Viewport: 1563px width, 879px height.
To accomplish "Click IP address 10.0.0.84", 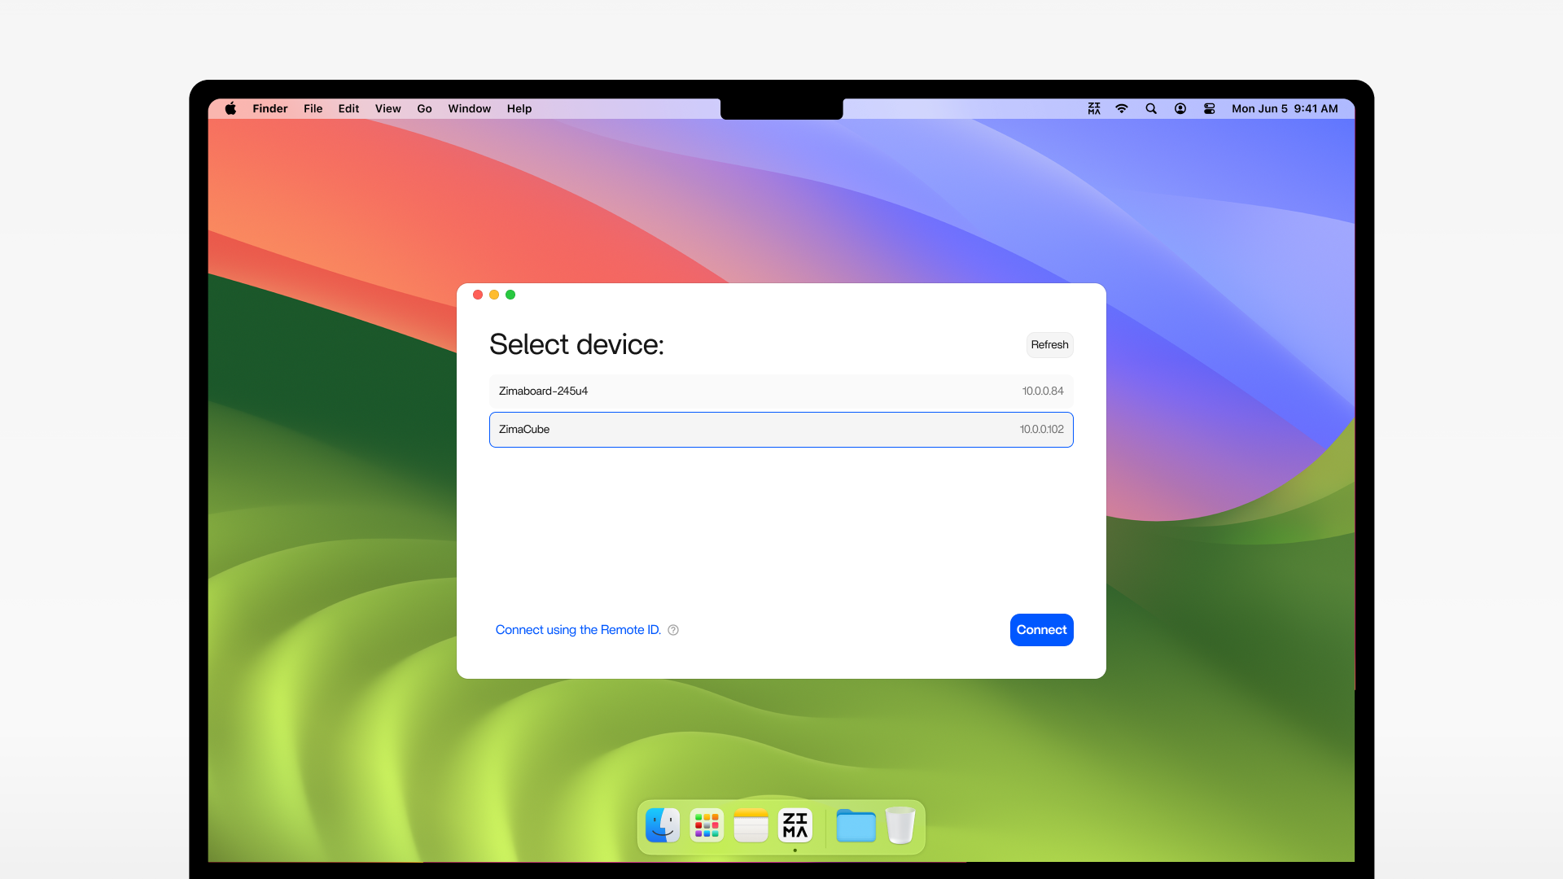I will tap(1043, 391).
